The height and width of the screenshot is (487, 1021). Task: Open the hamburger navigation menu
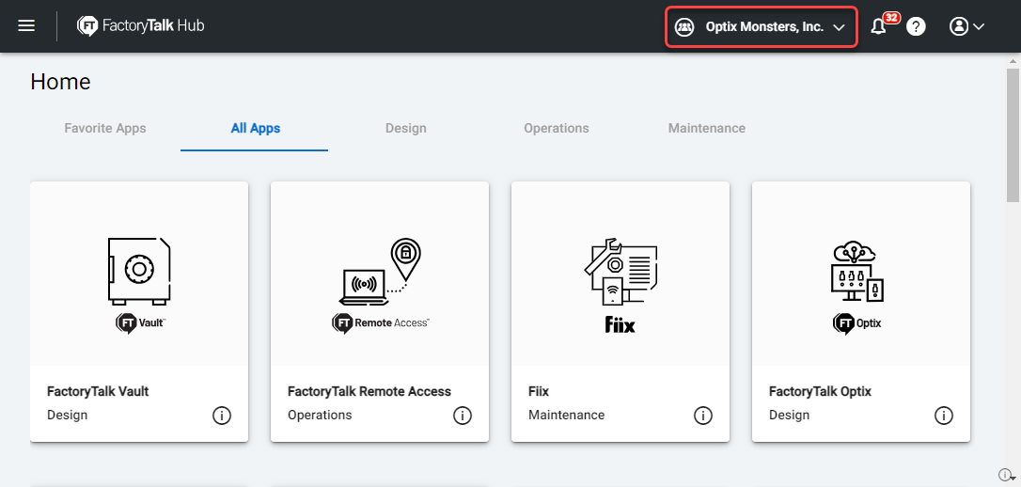click(26, 26)
